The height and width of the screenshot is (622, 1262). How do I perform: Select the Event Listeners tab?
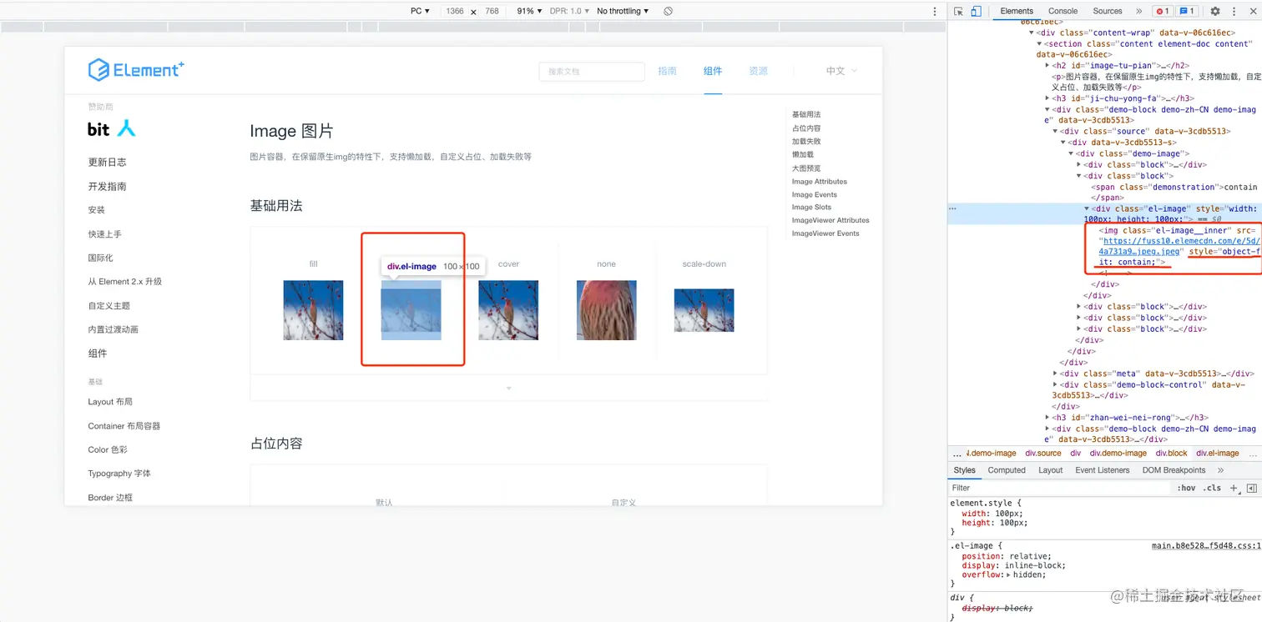(x=1102, y=470)
